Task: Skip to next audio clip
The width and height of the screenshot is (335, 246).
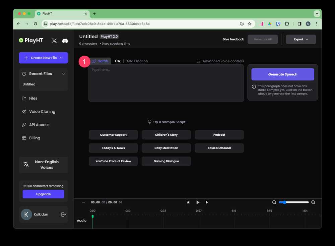Action: 207,202
